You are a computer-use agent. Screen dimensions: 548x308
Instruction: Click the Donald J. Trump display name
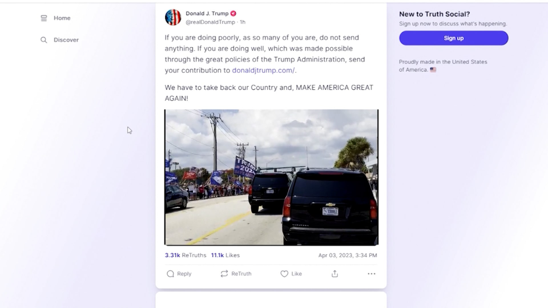point(207,13)
